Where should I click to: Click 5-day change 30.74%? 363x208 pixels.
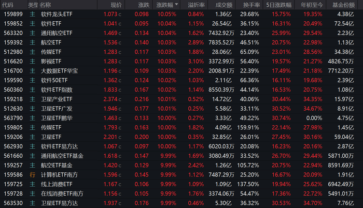click(281, 118)
